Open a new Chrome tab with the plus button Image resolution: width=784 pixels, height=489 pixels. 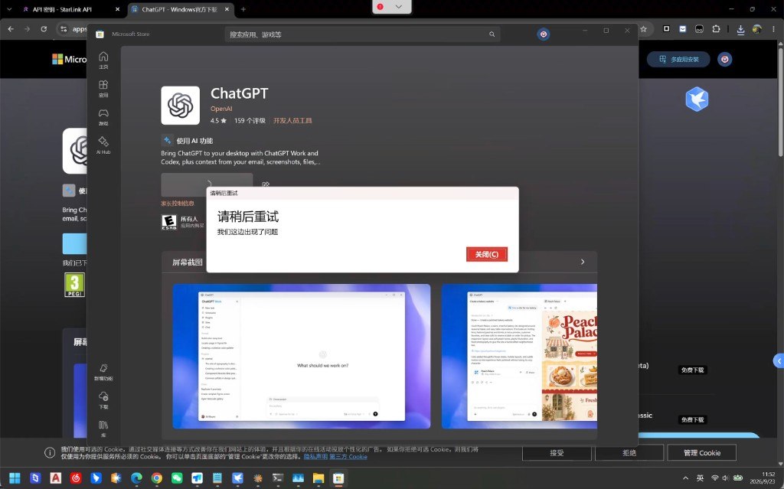coord(243,9)
